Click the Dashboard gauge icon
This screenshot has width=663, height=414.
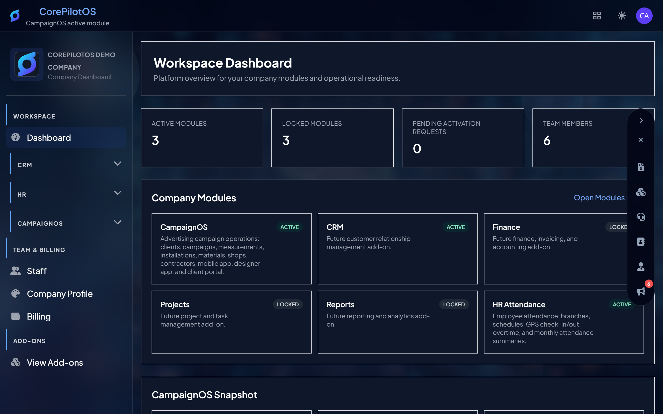click(16, 137)
